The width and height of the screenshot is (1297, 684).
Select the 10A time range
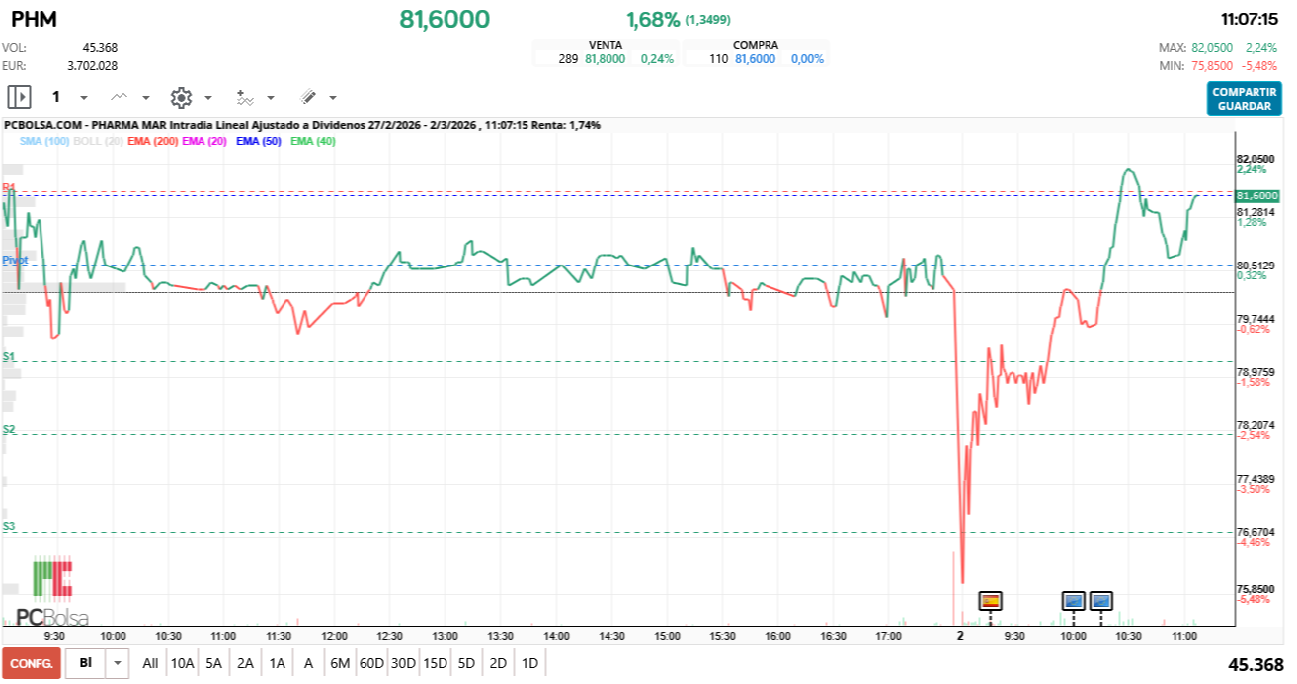point(182,663)
